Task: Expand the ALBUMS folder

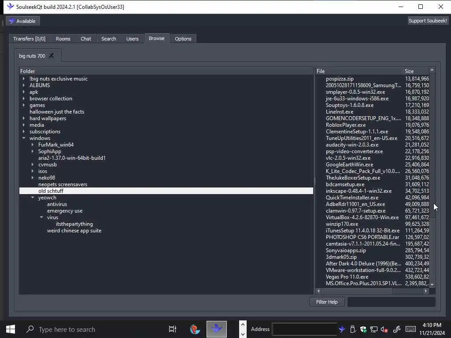Action: pyautogui.click(x=24, y=85)
